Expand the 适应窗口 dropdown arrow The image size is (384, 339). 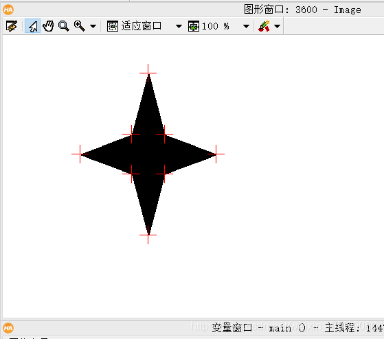point(179,26)
